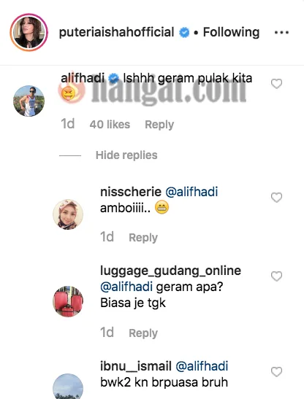This screenshot has width=304, height=399.
Task: Like nisscherie's reply with heart icon
Action: click(x=276, y=198)
